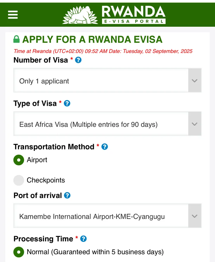Select the Airport radio button
This screenshot has height=262, width=215.
click(19, 160)
